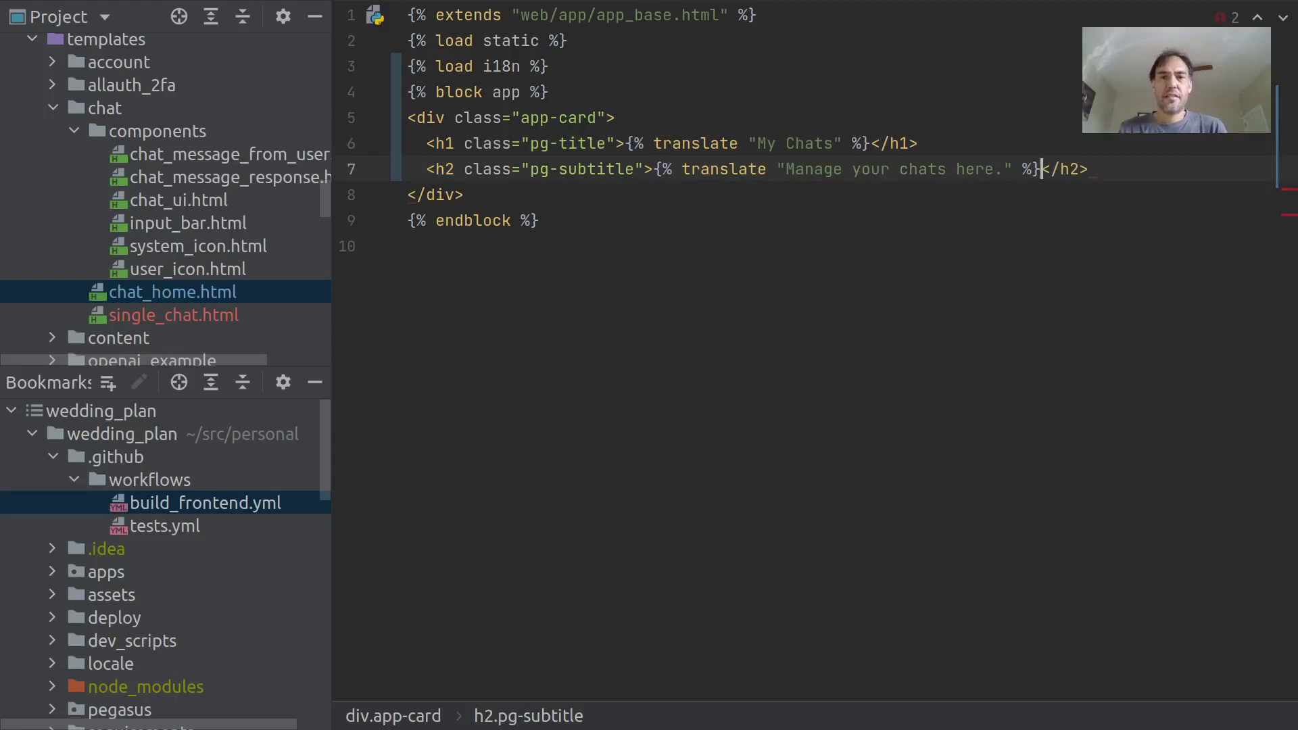
Task: Click div.app-card breadcrumb
Action: [x=393, y=716]
